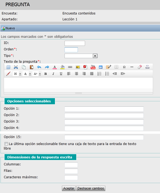Click the Opción 15 text field
This screenshot has width=160, height=193.
click(x=104, y=137)
